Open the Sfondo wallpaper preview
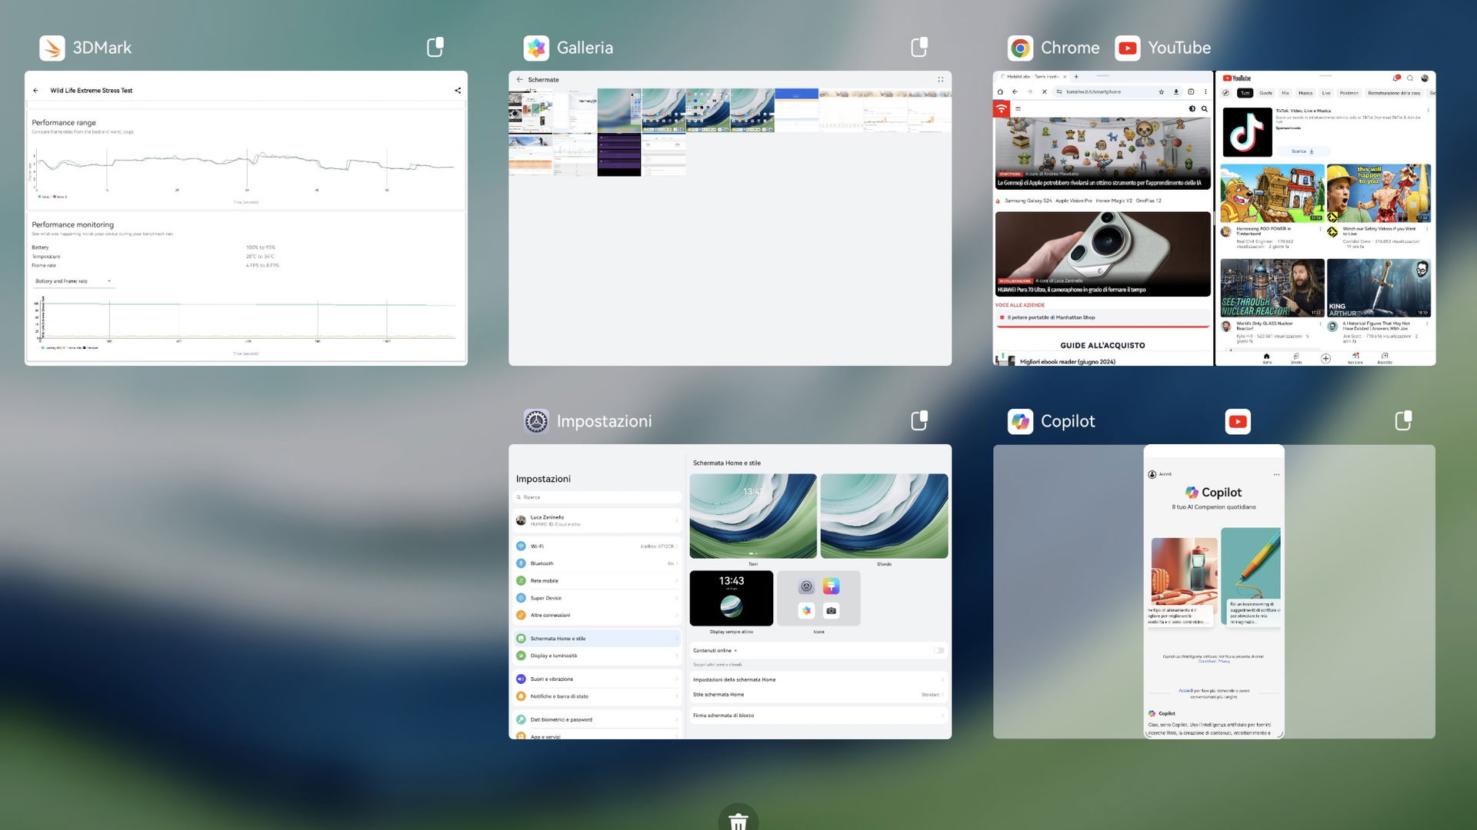This screenshot has width=1477, height=830. tap(884, 516)
